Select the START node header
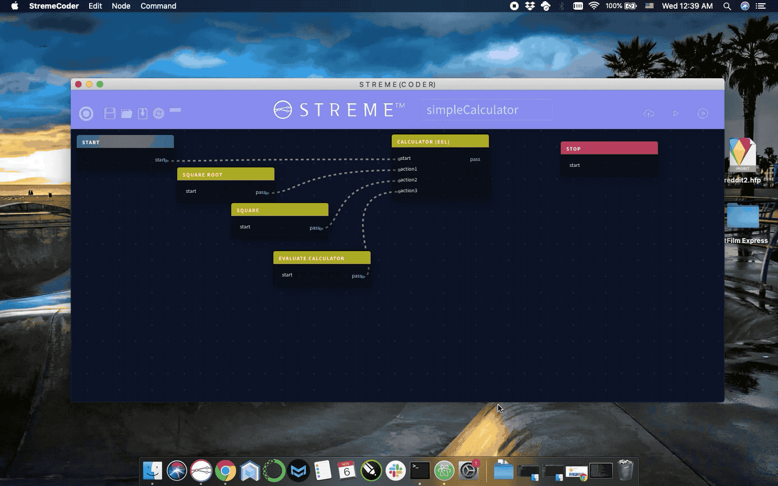The height and width of the screenshot is (486, 778). click(125, 141)
